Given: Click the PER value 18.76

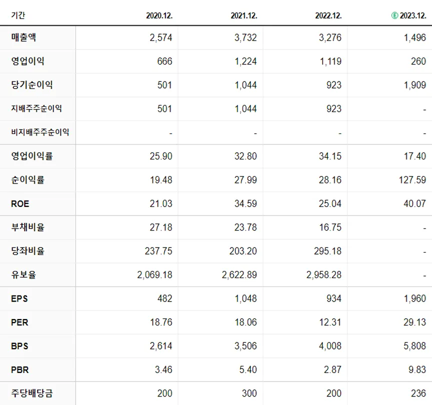Looking at the screenshot, I should pyautogui.click(x=161, y=322).
